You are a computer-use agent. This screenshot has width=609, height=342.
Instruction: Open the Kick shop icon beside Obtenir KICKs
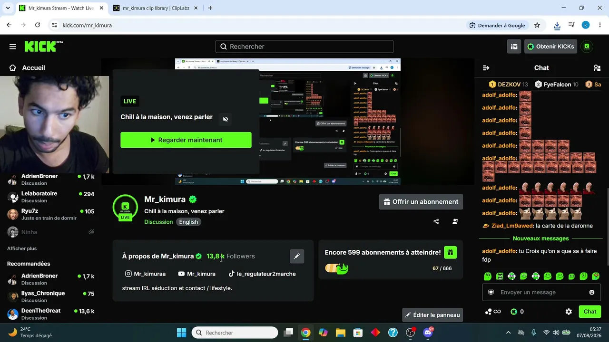click(514, 47)
